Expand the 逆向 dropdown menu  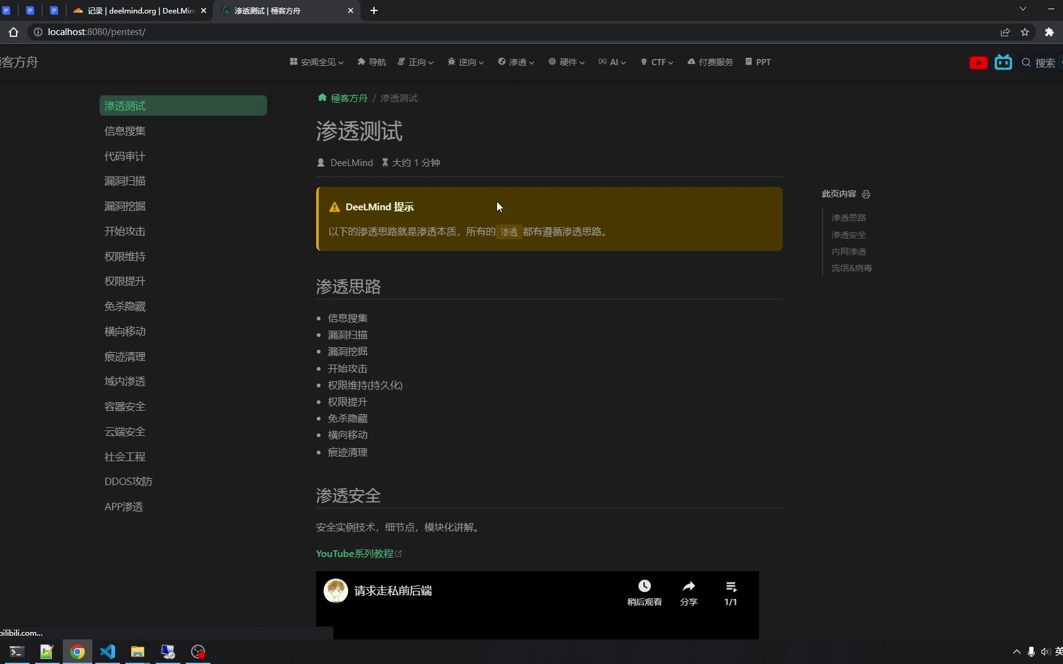(x=466, y=62)
